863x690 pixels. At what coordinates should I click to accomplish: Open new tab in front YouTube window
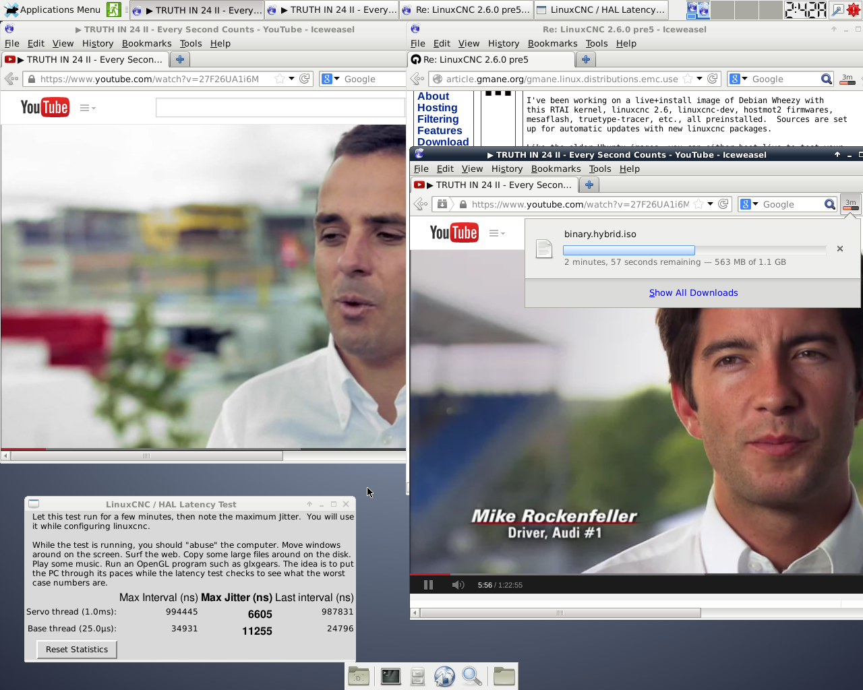pos(589,185)
